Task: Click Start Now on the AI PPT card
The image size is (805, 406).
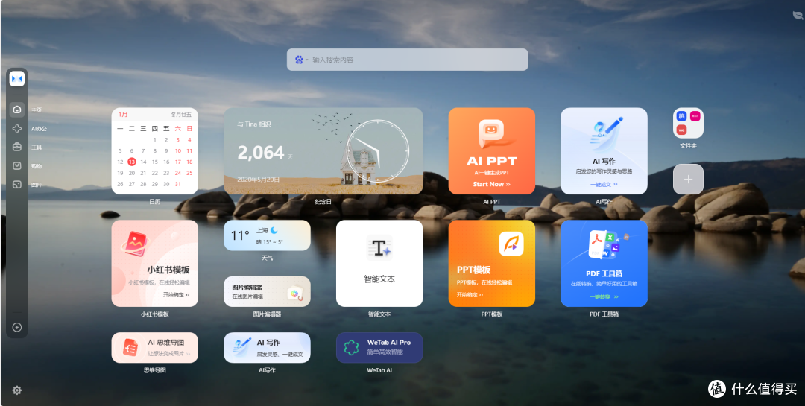Action: point(491,184)
